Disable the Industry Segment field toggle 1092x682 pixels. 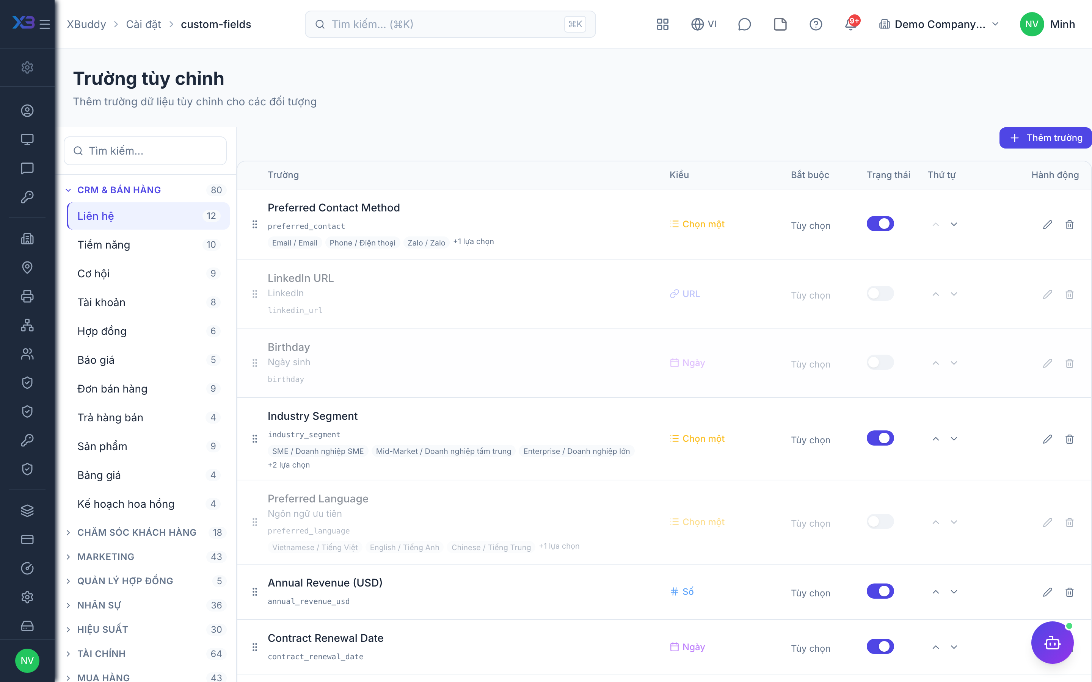[x=880, y=438]
